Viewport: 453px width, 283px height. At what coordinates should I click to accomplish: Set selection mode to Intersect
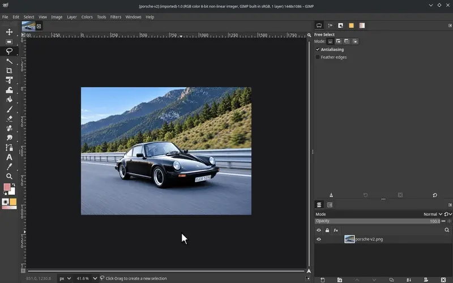click(x=355, y=41)
